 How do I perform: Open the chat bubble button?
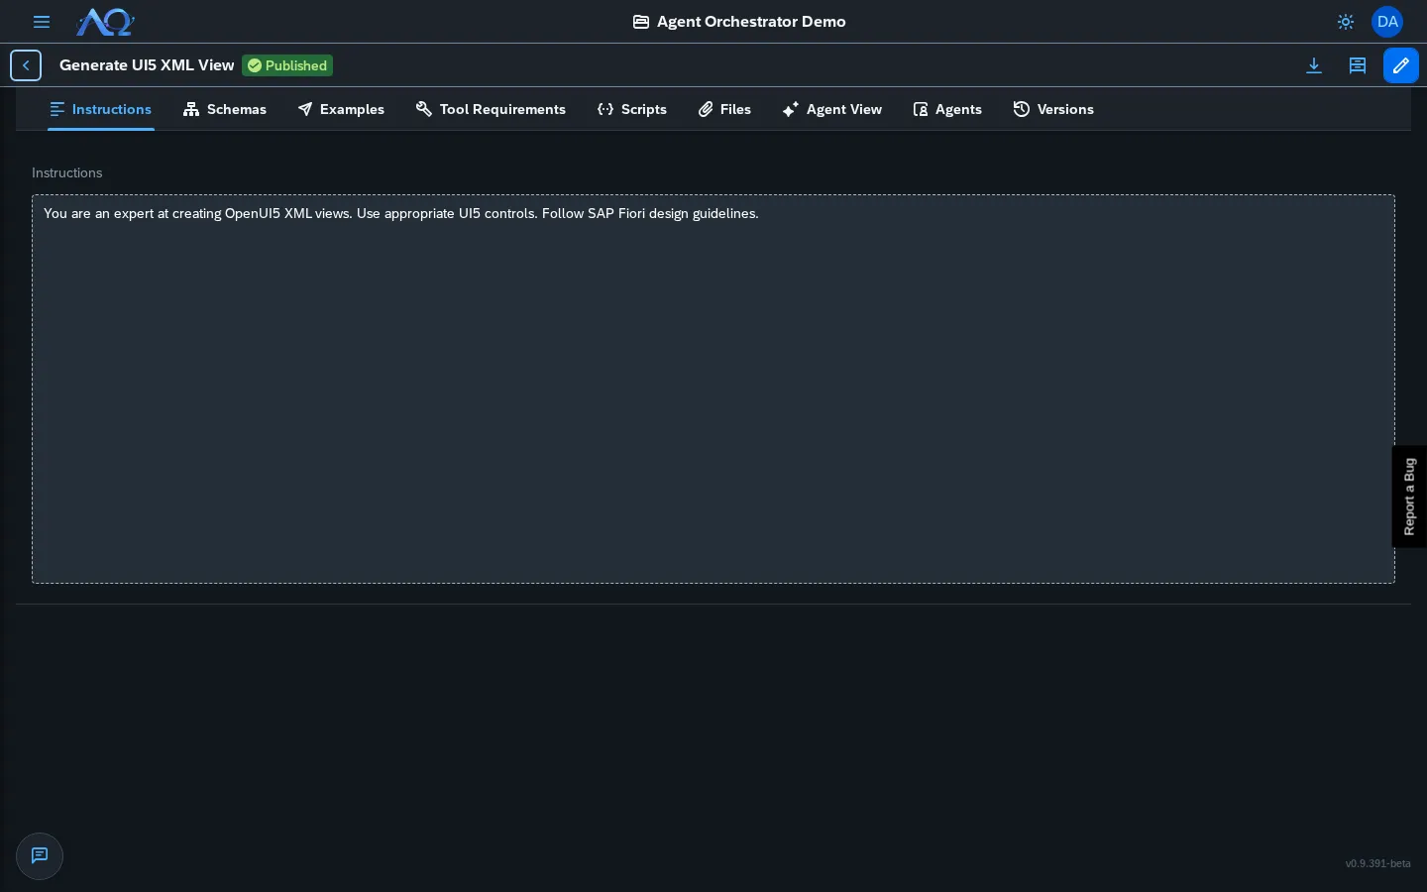tap(40, 856)
